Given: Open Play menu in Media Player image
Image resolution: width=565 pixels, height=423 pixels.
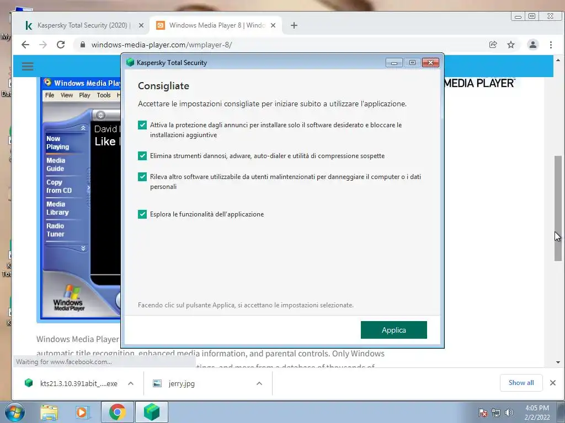Looking at the screenshot, I should click(x=84, y=95).
